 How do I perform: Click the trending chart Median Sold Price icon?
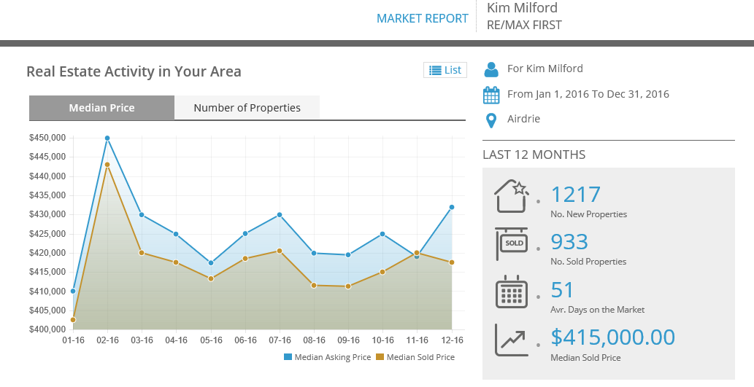(512, 340)
